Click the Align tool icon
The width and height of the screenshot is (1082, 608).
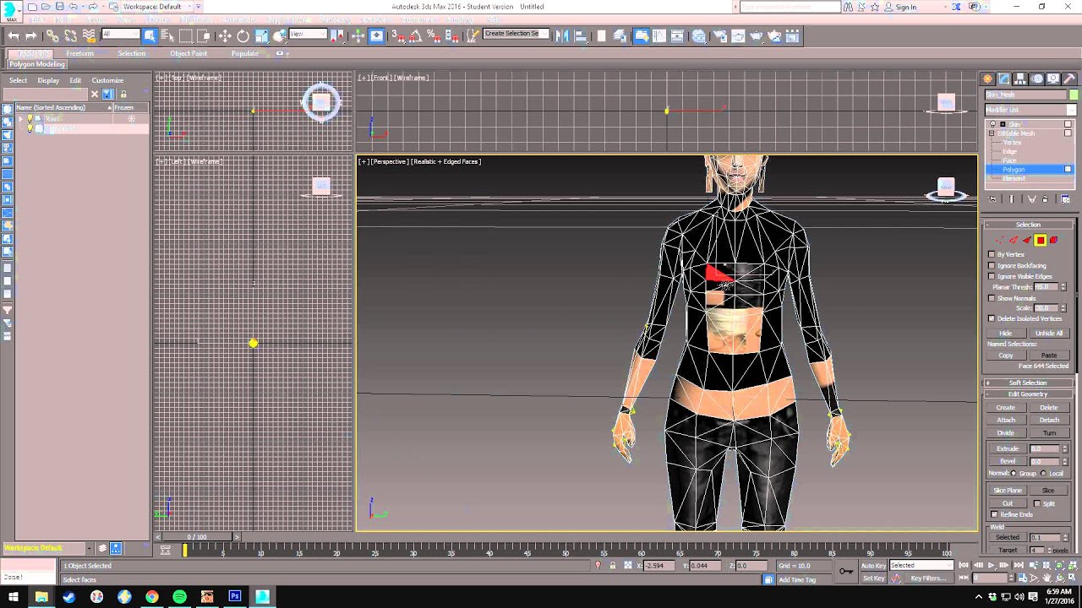coord(579,35)
